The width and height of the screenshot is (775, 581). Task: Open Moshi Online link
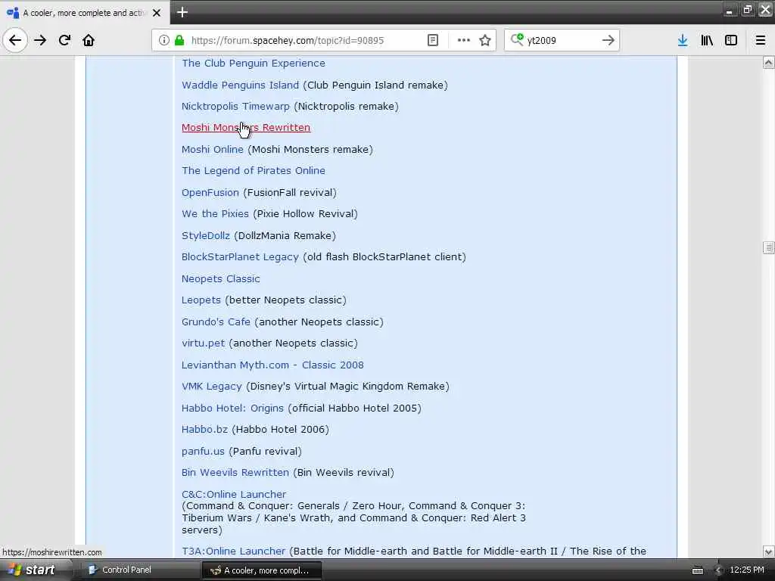tap(213, 149)
